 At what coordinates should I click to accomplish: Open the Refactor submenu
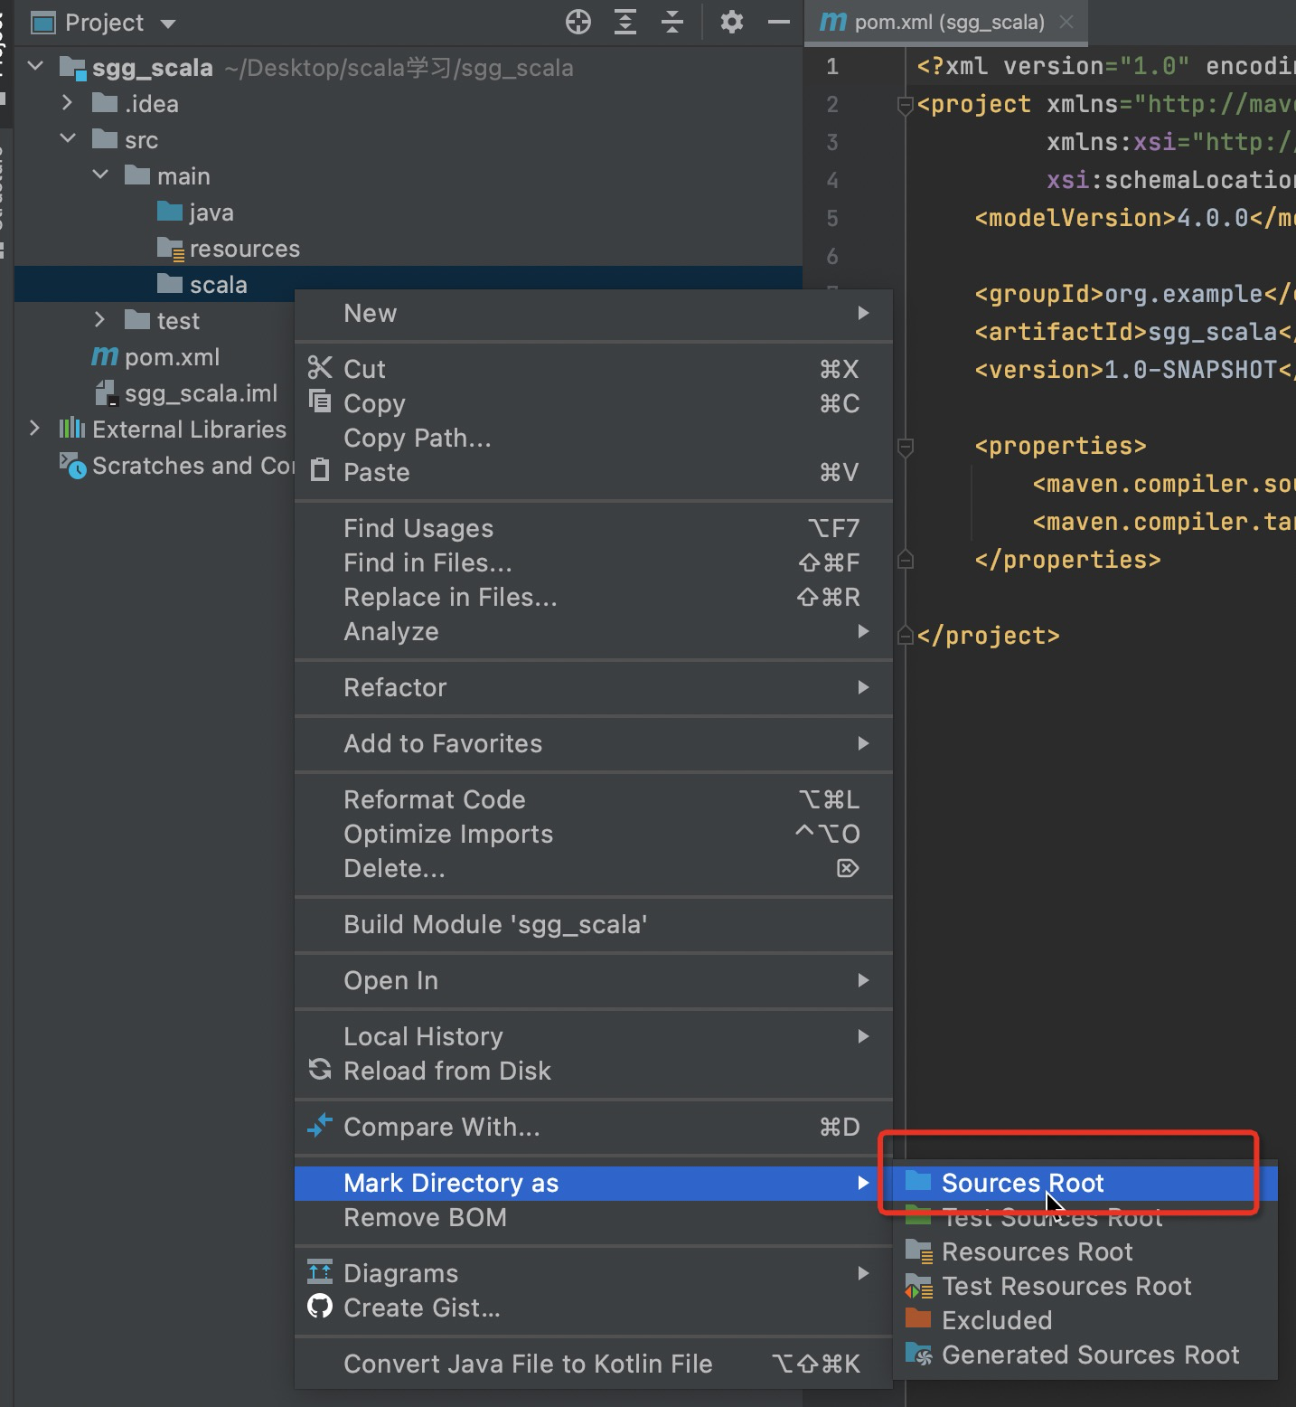594,687
